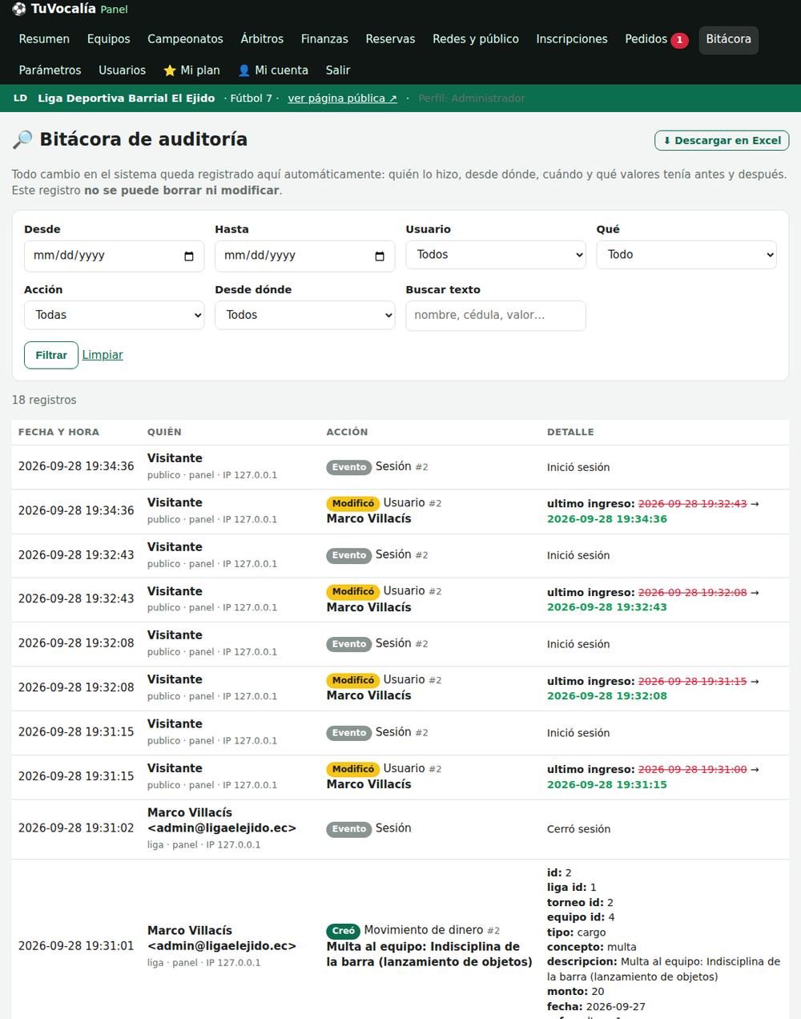Open calendar picker in Hasta date field
The image size is (801, 1019).
pyautogui.click(x=380, y=256)
